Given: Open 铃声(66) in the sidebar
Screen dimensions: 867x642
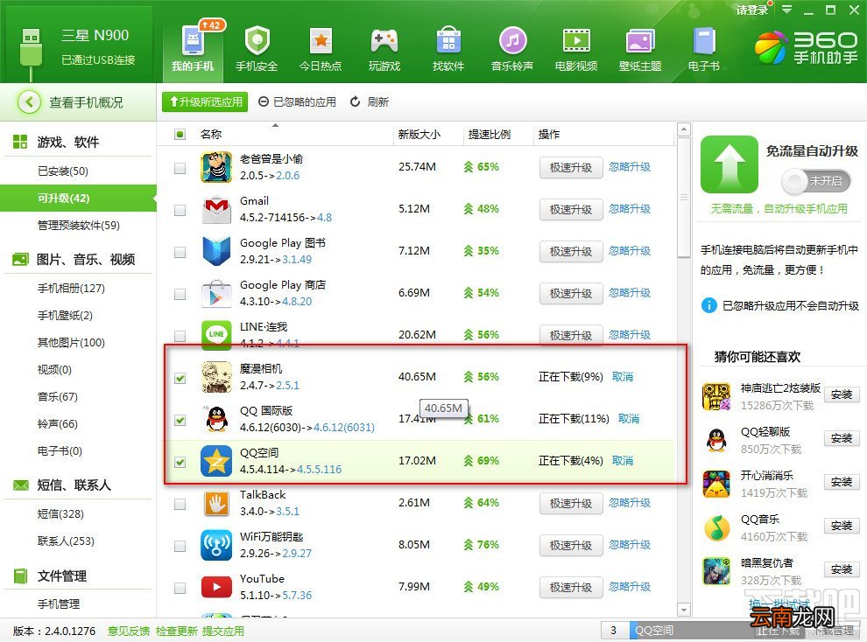Looking at the screenshot, I should [58, 424].
